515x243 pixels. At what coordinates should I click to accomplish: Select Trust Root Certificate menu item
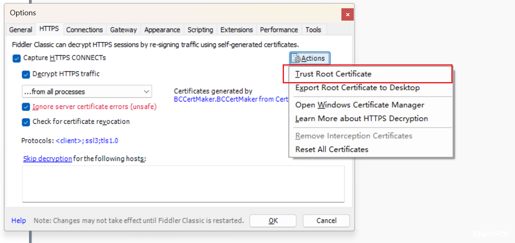point(333,74)
